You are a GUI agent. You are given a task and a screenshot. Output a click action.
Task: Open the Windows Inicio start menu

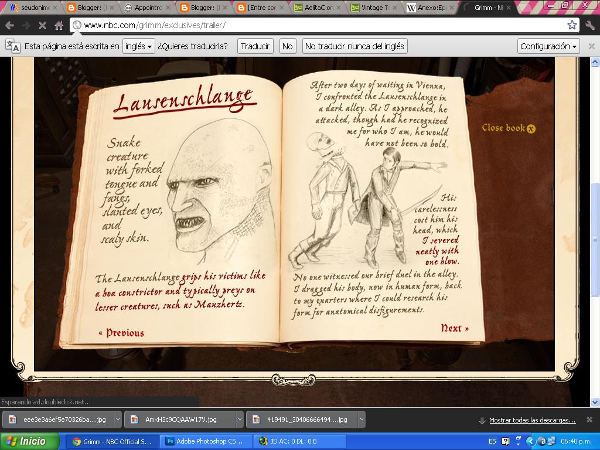[29, 441]
